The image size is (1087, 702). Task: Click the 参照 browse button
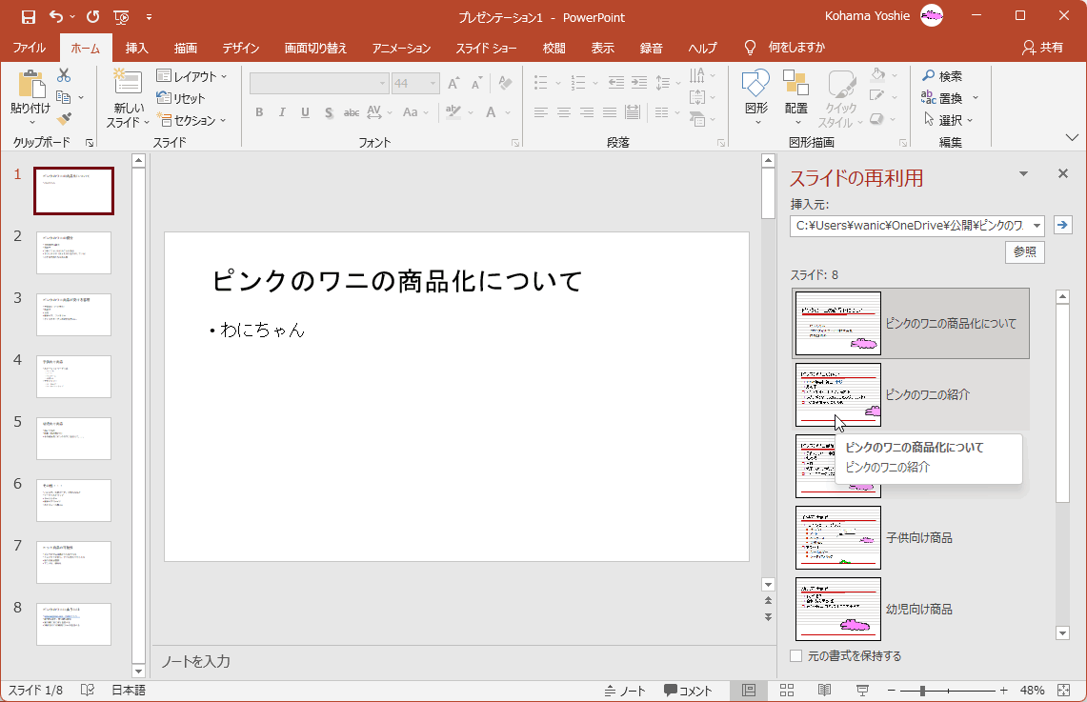click(1024, 252)
